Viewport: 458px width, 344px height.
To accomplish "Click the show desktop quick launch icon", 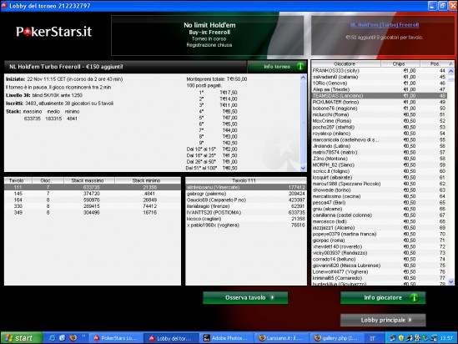I will tap(63, 338).
